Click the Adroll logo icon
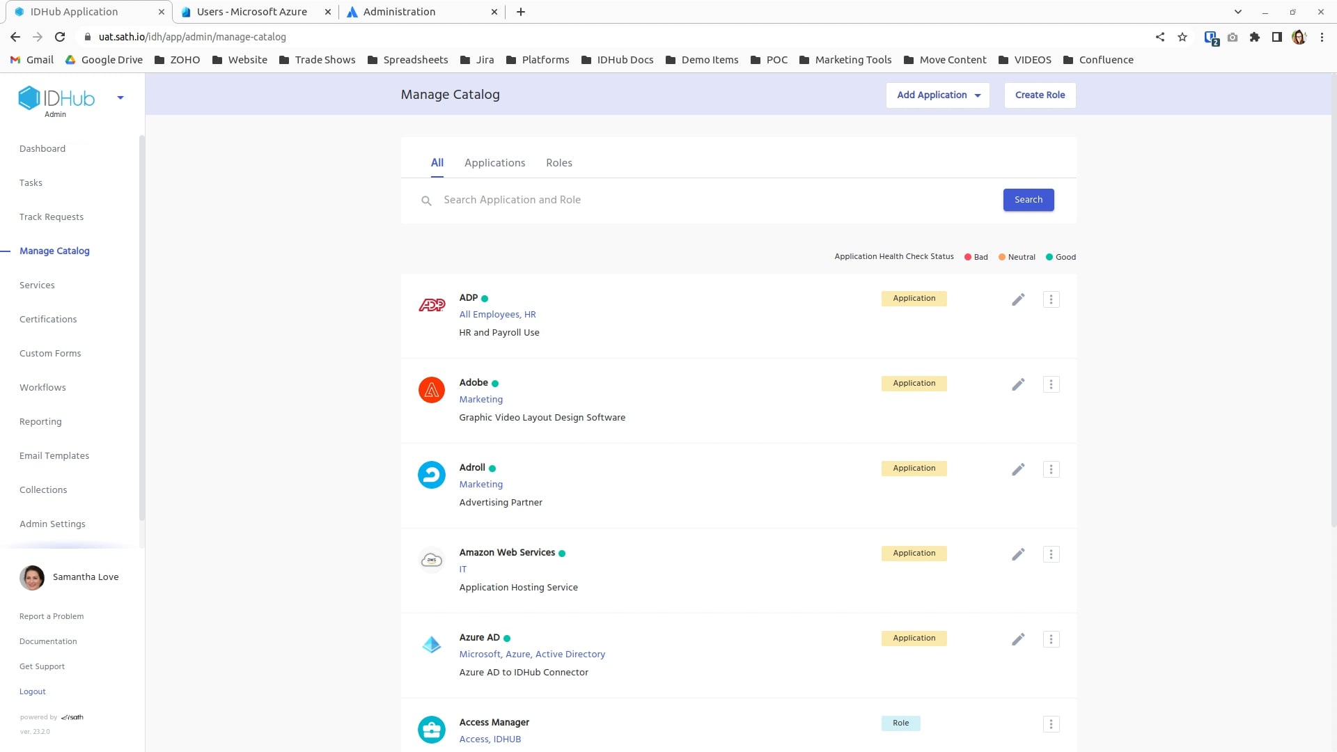 (432, 475)
